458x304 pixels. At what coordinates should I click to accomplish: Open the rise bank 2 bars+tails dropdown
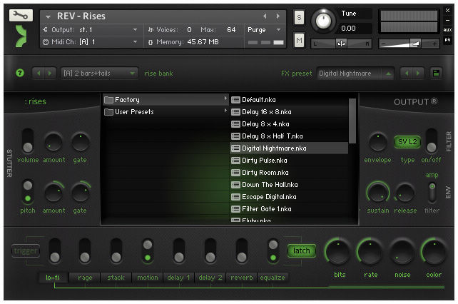tap(99, 74)
